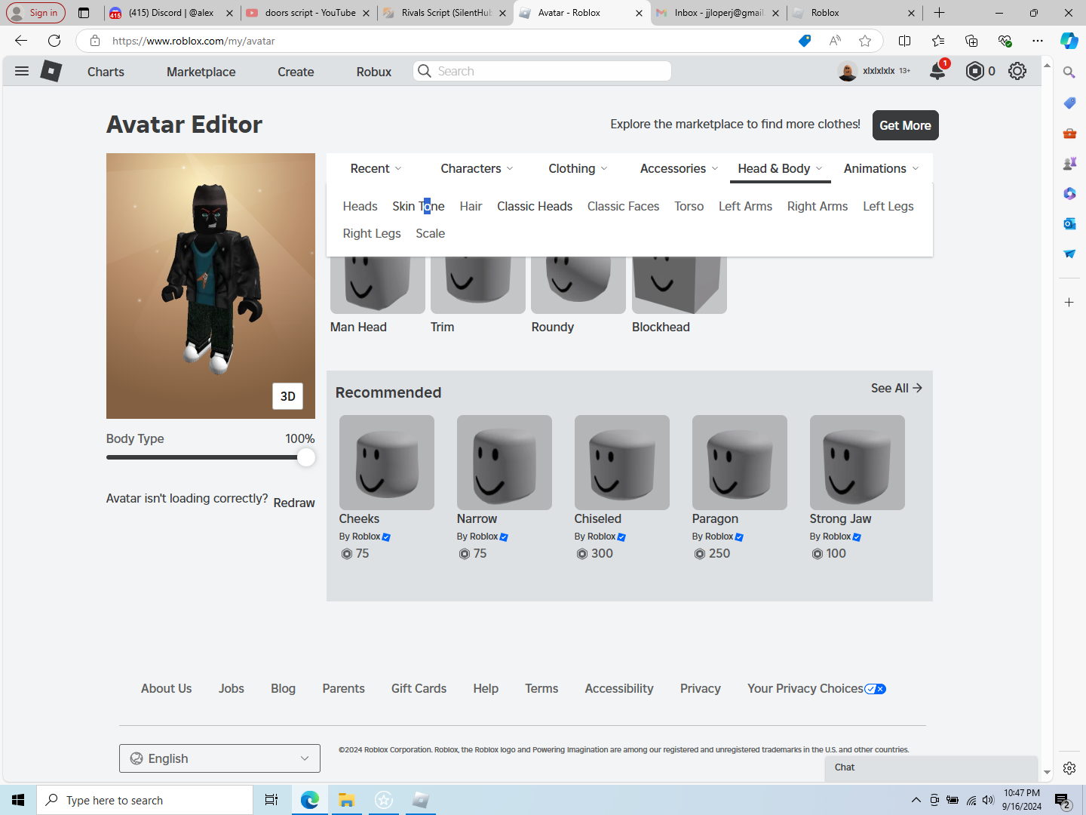Open Edge split screen view
This screenshot has width=1086, height=815.
tap(905, 41)
